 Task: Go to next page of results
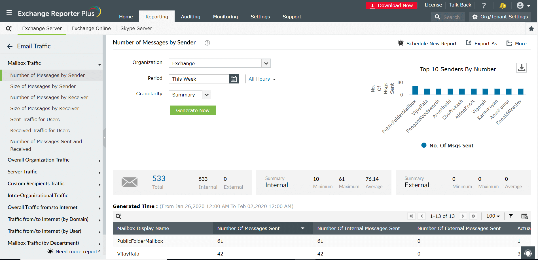[463, 216]
